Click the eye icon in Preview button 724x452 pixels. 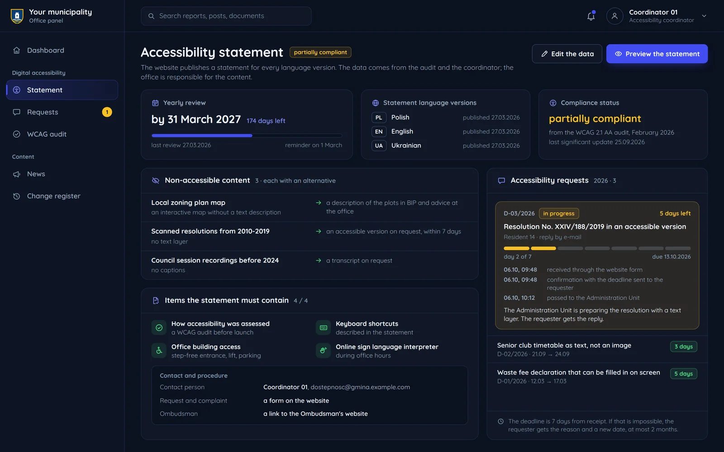click(x=618, y=54)
